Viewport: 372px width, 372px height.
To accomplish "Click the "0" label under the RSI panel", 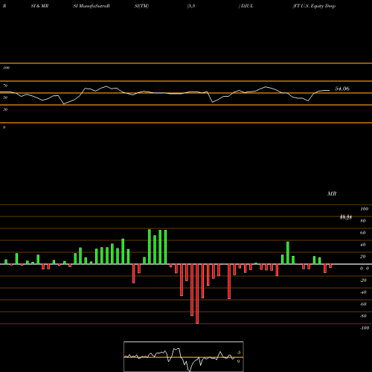I will point(4,127).
